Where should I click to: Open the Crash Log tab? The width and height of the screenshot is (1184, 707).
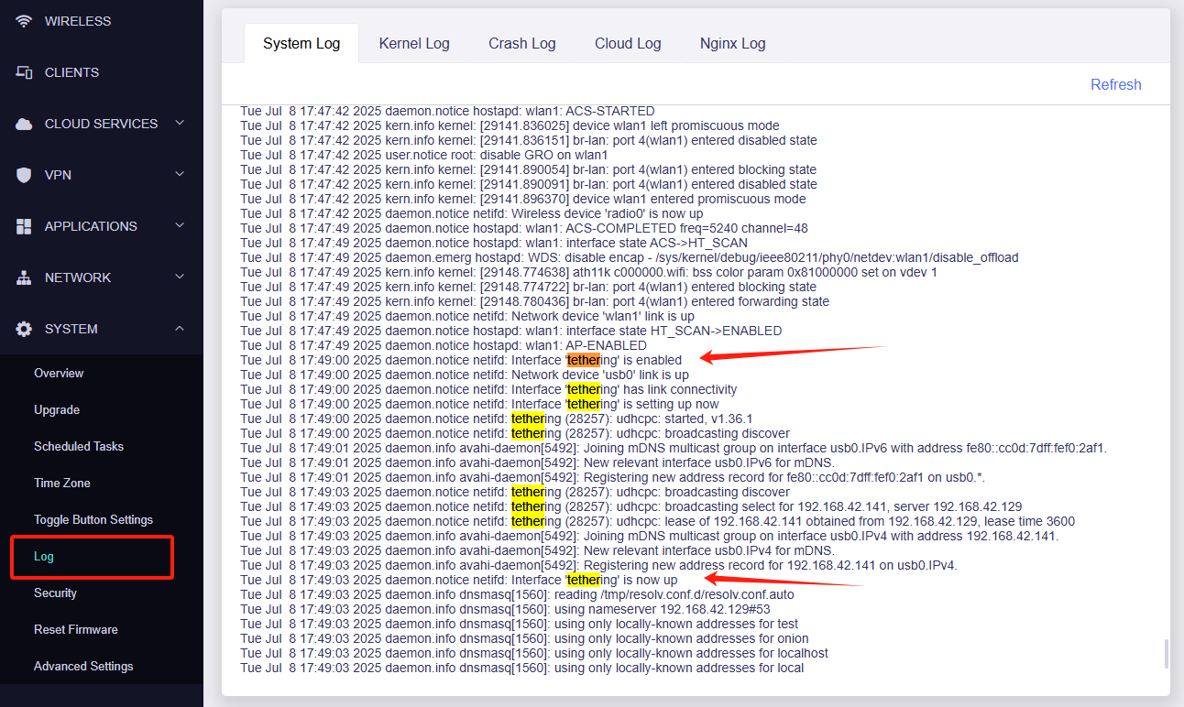coord(521,43)
